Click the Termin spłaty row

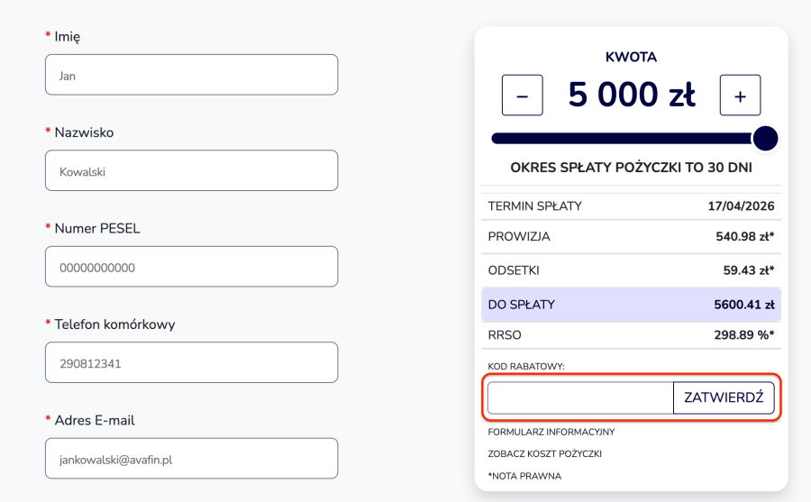[631, 206]
